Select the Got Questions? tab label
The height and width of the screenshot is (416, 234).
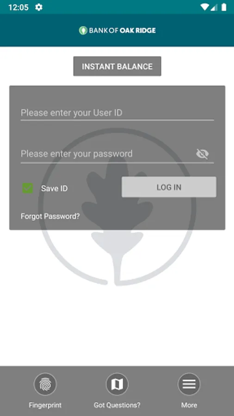117,405
